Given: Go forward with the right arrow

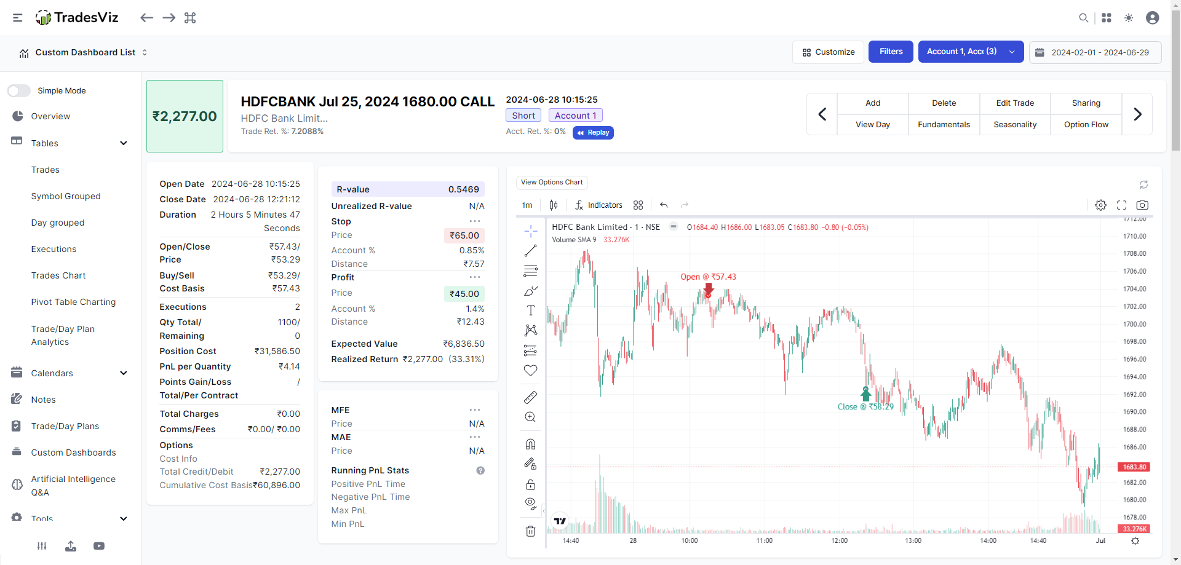Looking at the screenshot, I should pos(169,18).
